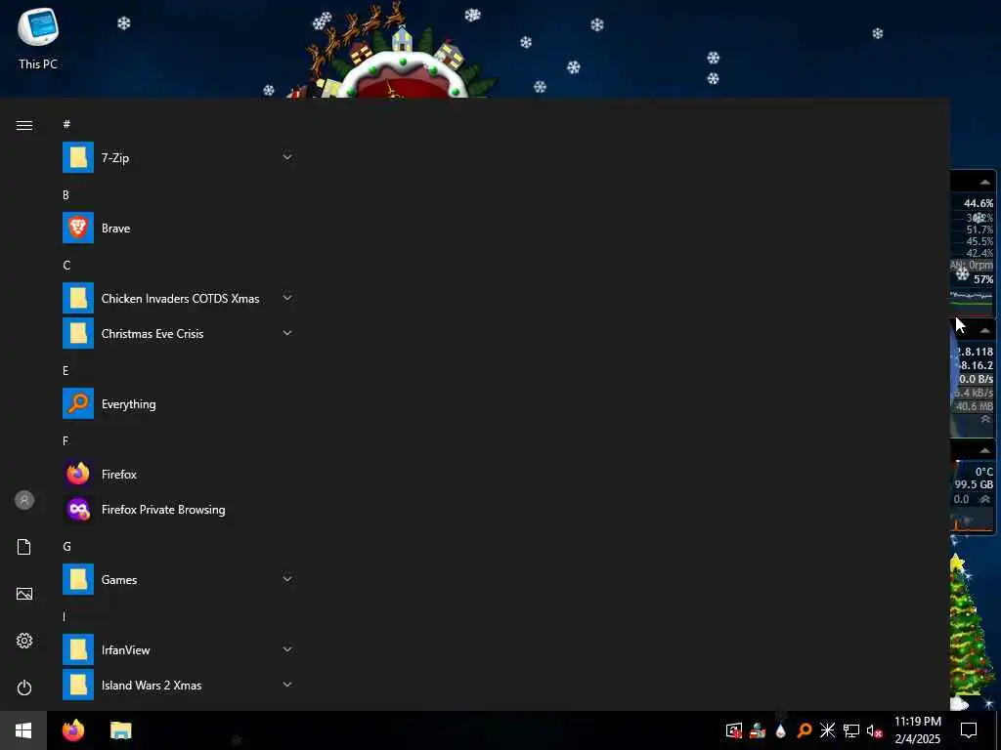Open Firefox Private Browsing
1001x750 pixels.
pos(178,510)
